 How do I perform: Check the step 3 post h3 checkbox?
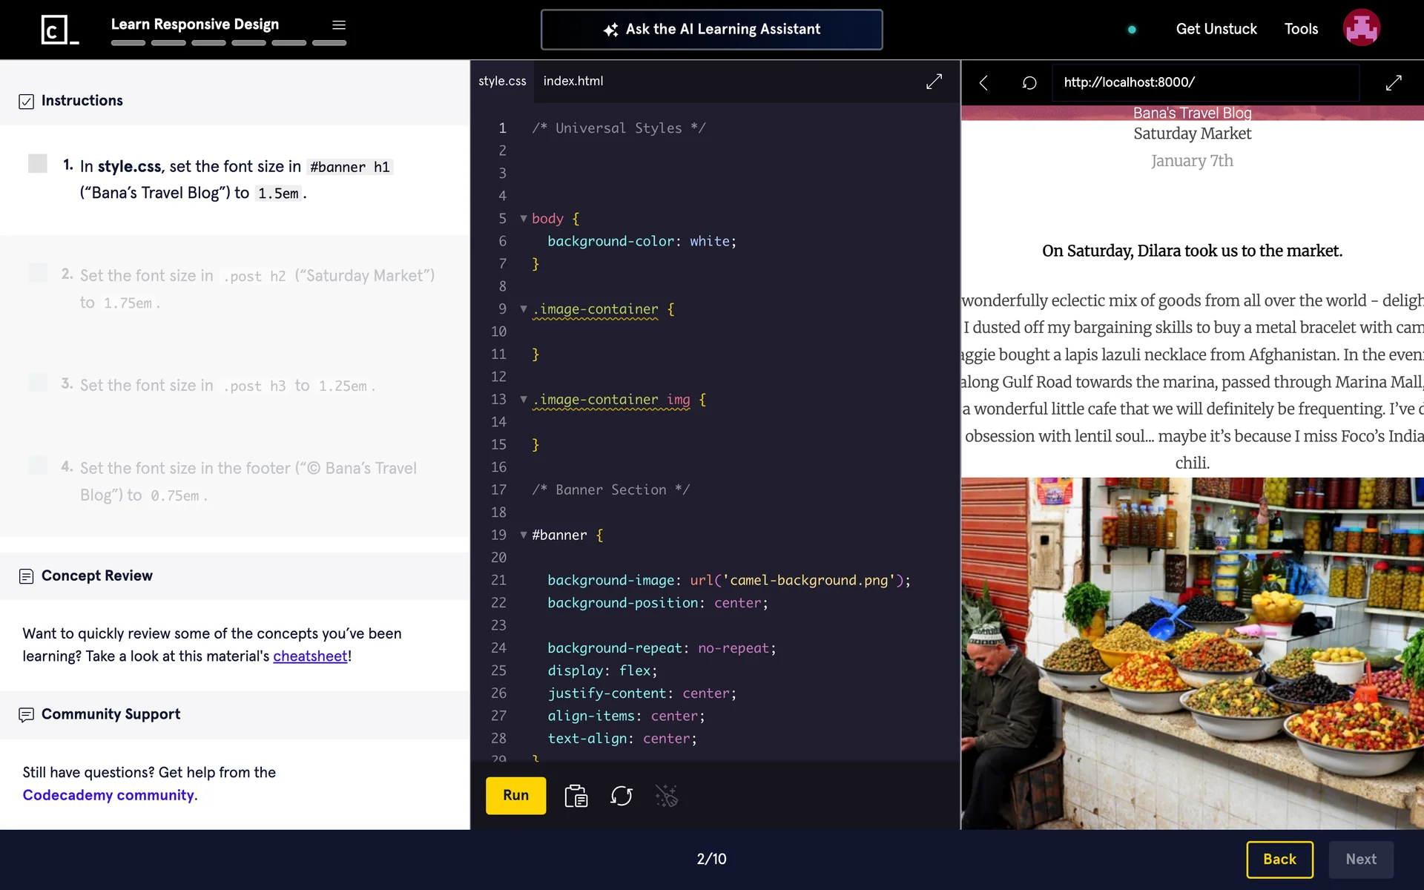click(x=38, y=382)
